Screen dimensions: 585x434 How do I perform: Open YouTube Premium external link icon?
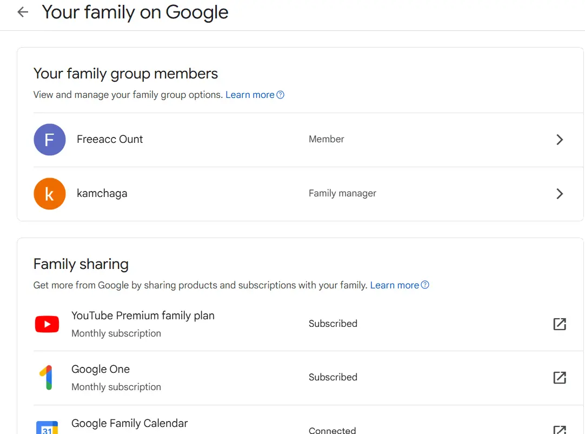coord(560,324)
